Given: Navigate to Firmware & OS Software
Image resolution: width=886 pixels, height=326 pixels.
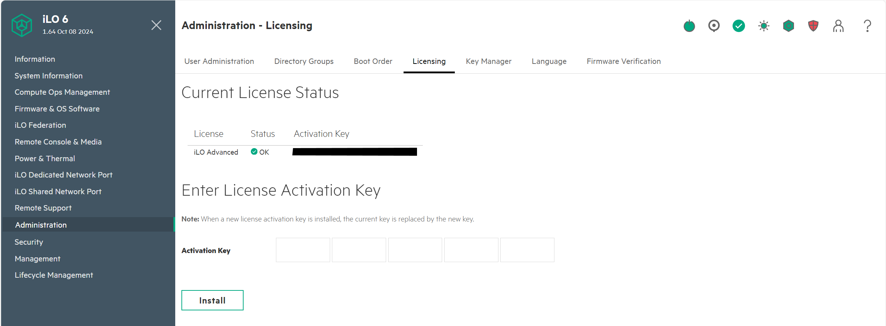Looking at the screenshot, I should (57, 109).
